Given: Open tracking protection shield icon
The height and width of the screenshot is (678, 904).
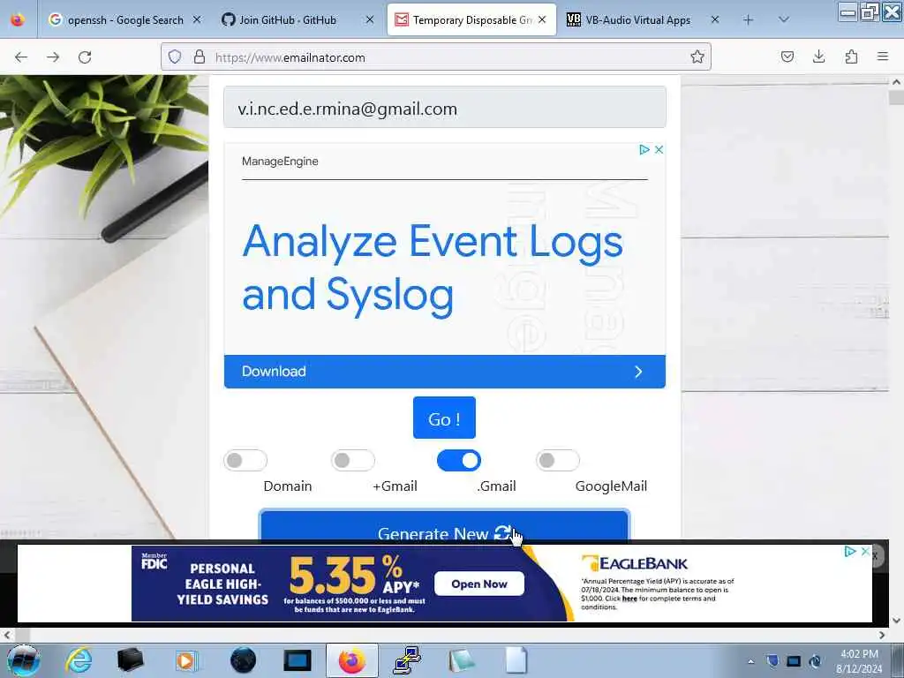Looking at the screenshot, I should (x=175, y=57).
